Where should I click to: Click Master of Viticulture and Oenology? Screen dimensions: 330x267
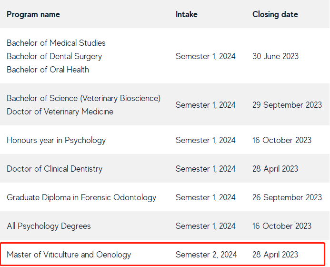[69, 255]
